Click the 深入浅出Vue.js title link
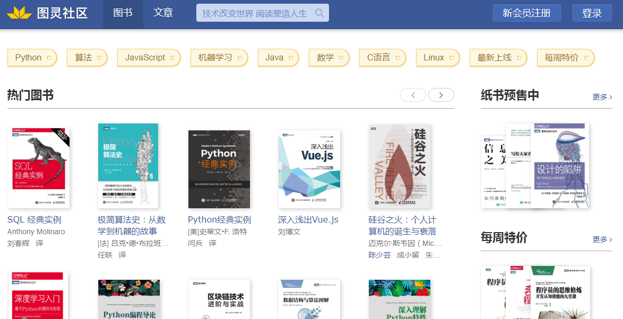Screen dimensions: 623x319 click(x=308, y=220)
